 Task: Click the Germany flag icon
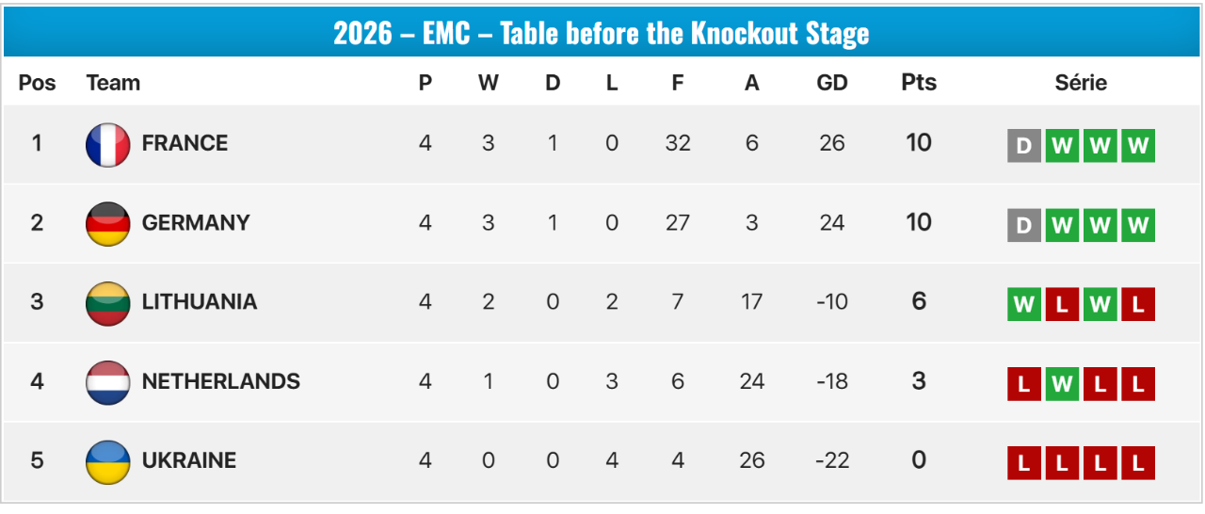[x=108, y=224]
